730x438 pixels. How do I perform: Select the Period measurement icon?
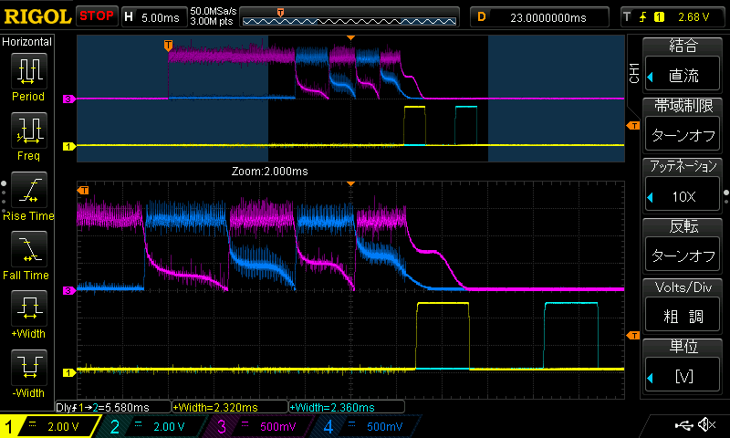click(x=28, y=71)
